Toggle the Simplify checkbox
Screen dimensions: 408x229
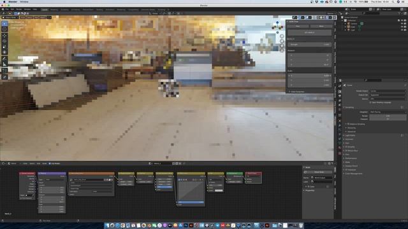point(346,147)
